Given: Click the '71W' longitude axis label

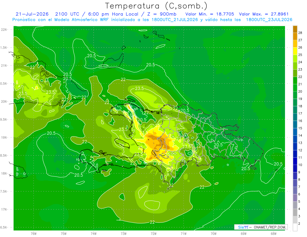Looking at the screenshot, I should click(183, 234).
